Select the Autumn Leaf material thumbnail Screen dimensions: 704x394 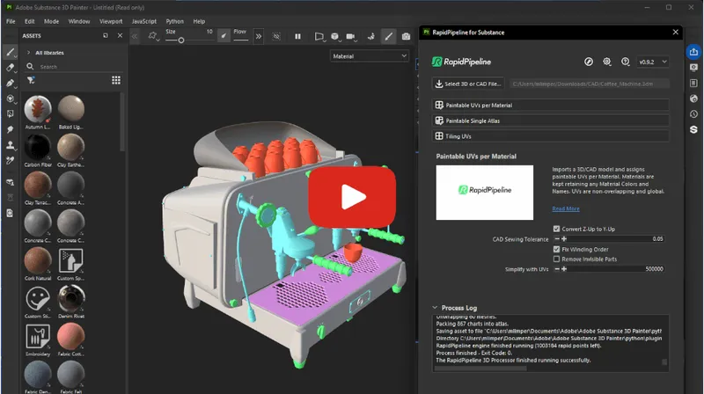(38, 108)
